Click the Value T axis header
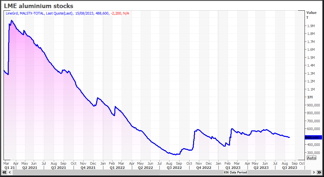 (311, 15)
